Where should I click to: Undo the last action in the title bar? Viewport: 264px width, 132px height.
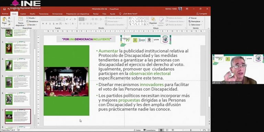[9, 9]
